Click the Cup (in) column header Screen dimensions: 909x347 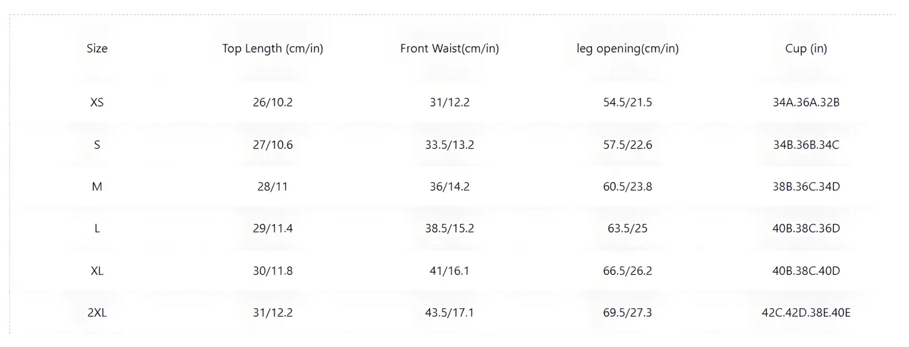[806, 48]
